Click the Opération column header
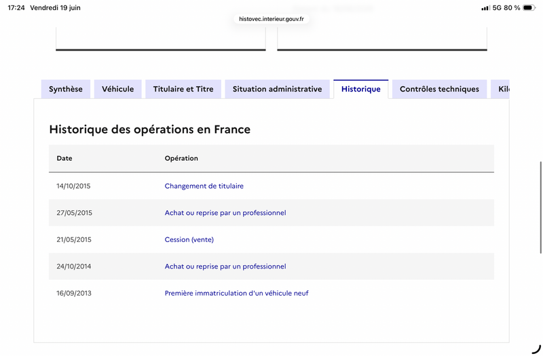543x356 pixels. coord(181,159)
